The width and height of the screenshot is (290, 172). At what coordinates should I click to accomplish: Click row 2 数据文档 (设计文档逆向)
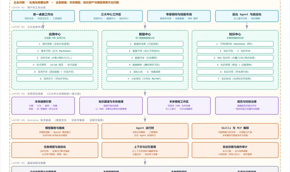(x=145, y=51)
